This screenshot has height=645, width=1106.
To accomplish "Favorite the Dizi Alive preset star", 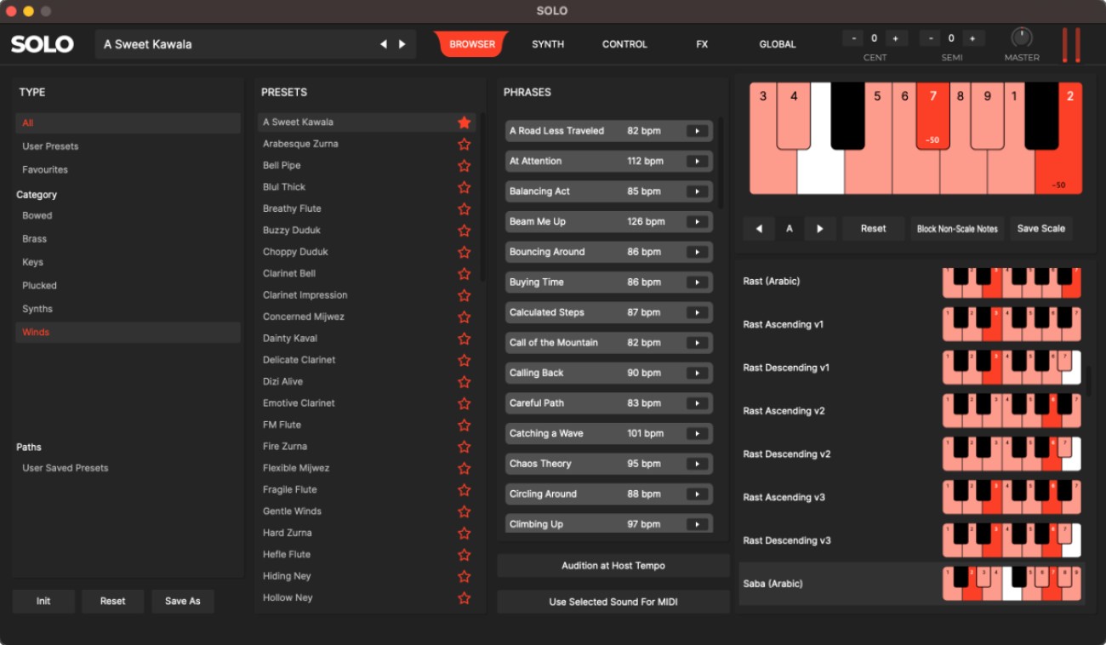I will point(464,381).
